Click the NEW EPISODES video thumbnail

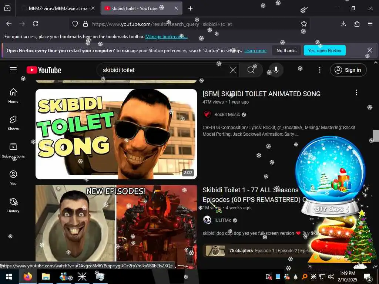click(x=116, y=223)
